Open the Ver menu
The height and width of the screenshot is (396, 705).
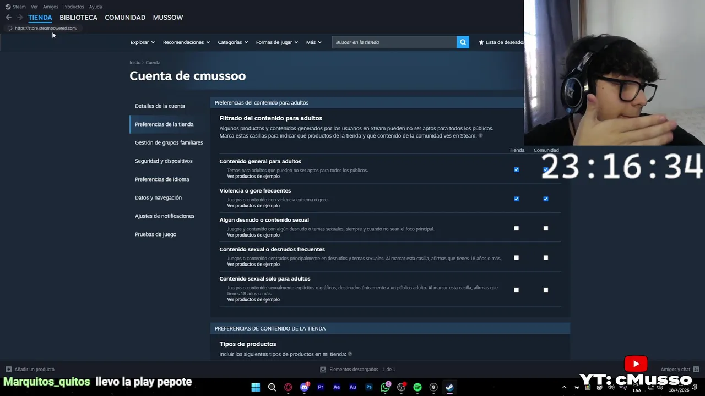tap(34, 7)
